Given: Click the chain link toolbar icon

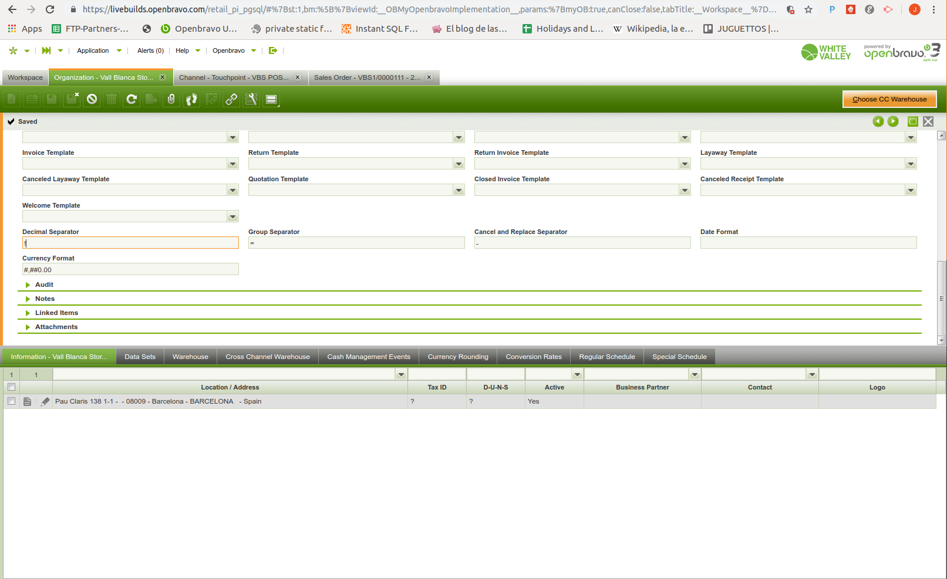Looking at the screenshot, I should pos(231,99).
